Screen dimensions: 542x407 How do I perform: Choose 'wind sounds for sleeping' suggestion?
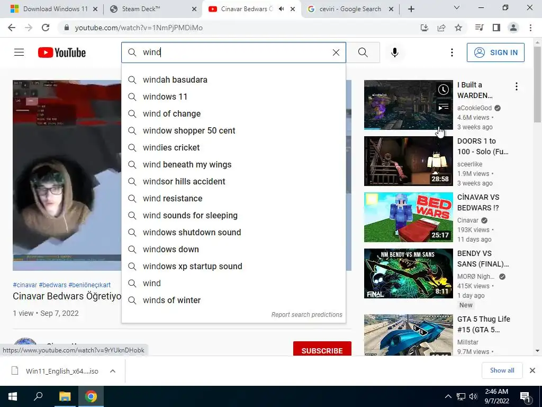(x=233, y=215)
